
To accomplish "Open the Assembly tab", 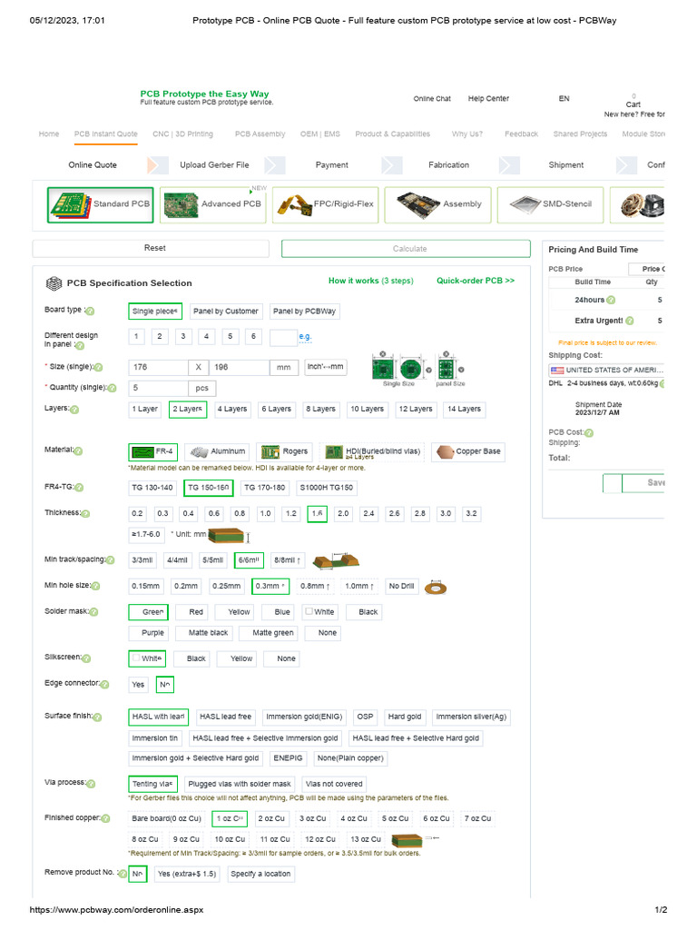I will point(438,204).
